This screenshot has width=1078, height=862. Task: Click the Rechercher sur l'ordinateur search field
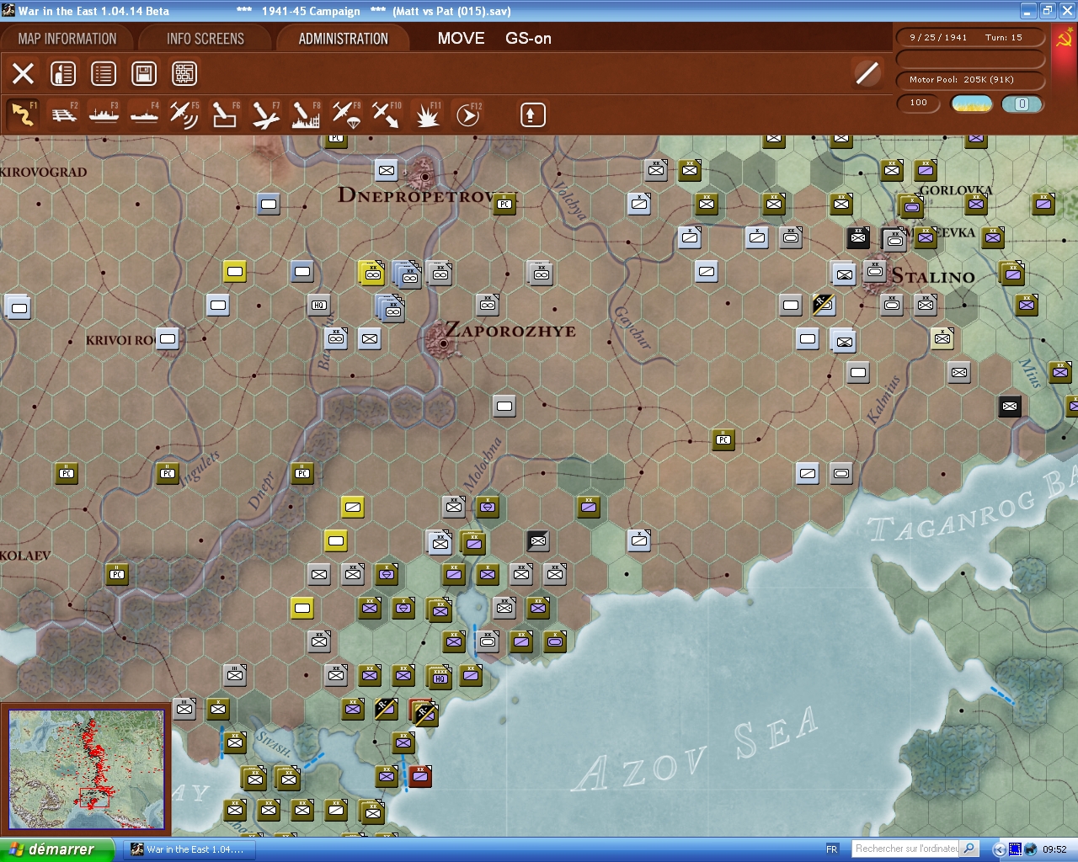[x=906, y=849]
